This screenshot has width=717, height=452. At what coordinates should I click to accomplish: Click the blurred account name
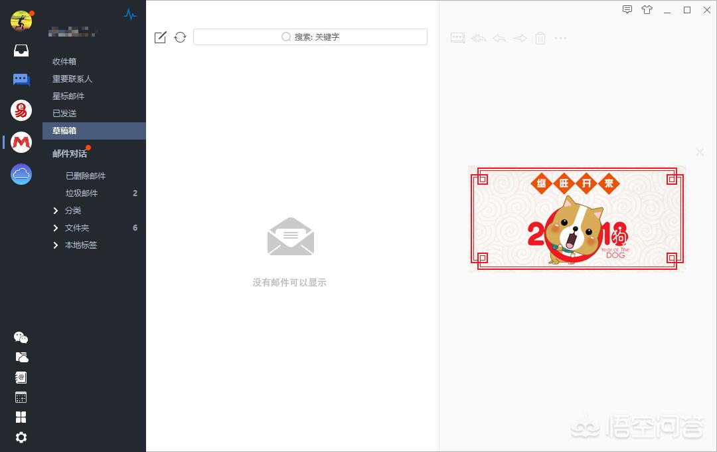tap(72, 32)
